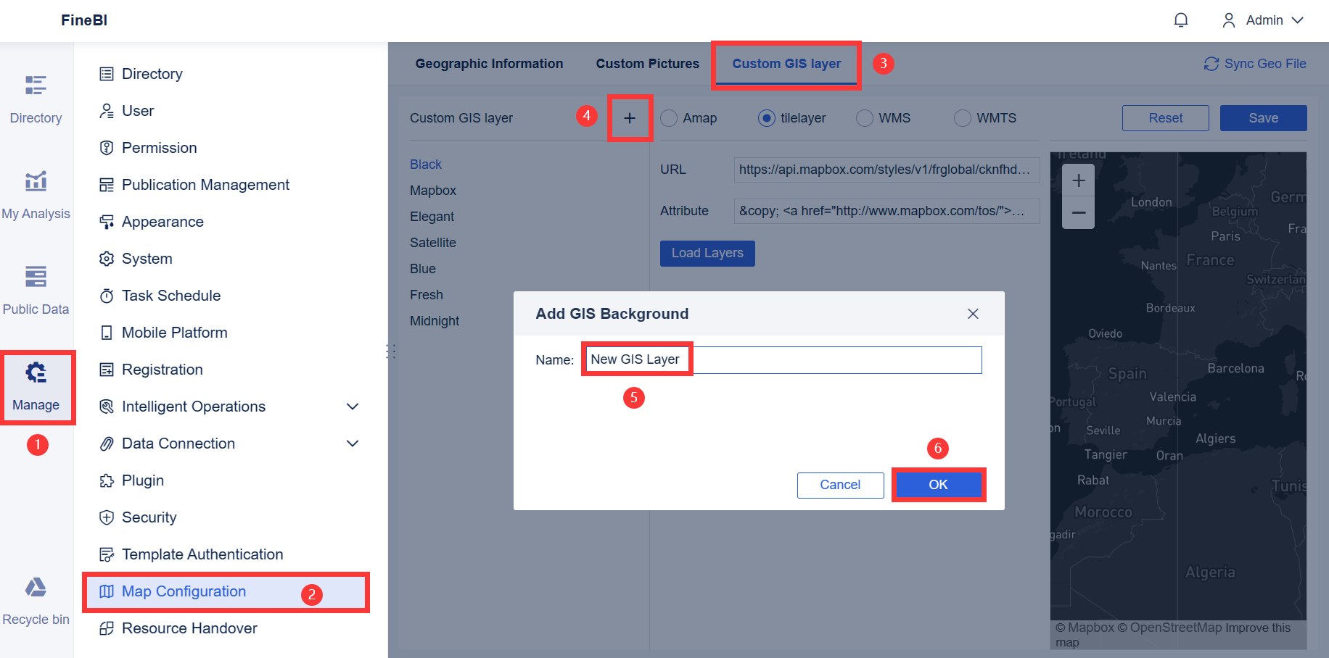Image resolution: width=1329 pixels, height=658 pixels.
Task: Select the WMTS radio button
Action: point(962,117)
